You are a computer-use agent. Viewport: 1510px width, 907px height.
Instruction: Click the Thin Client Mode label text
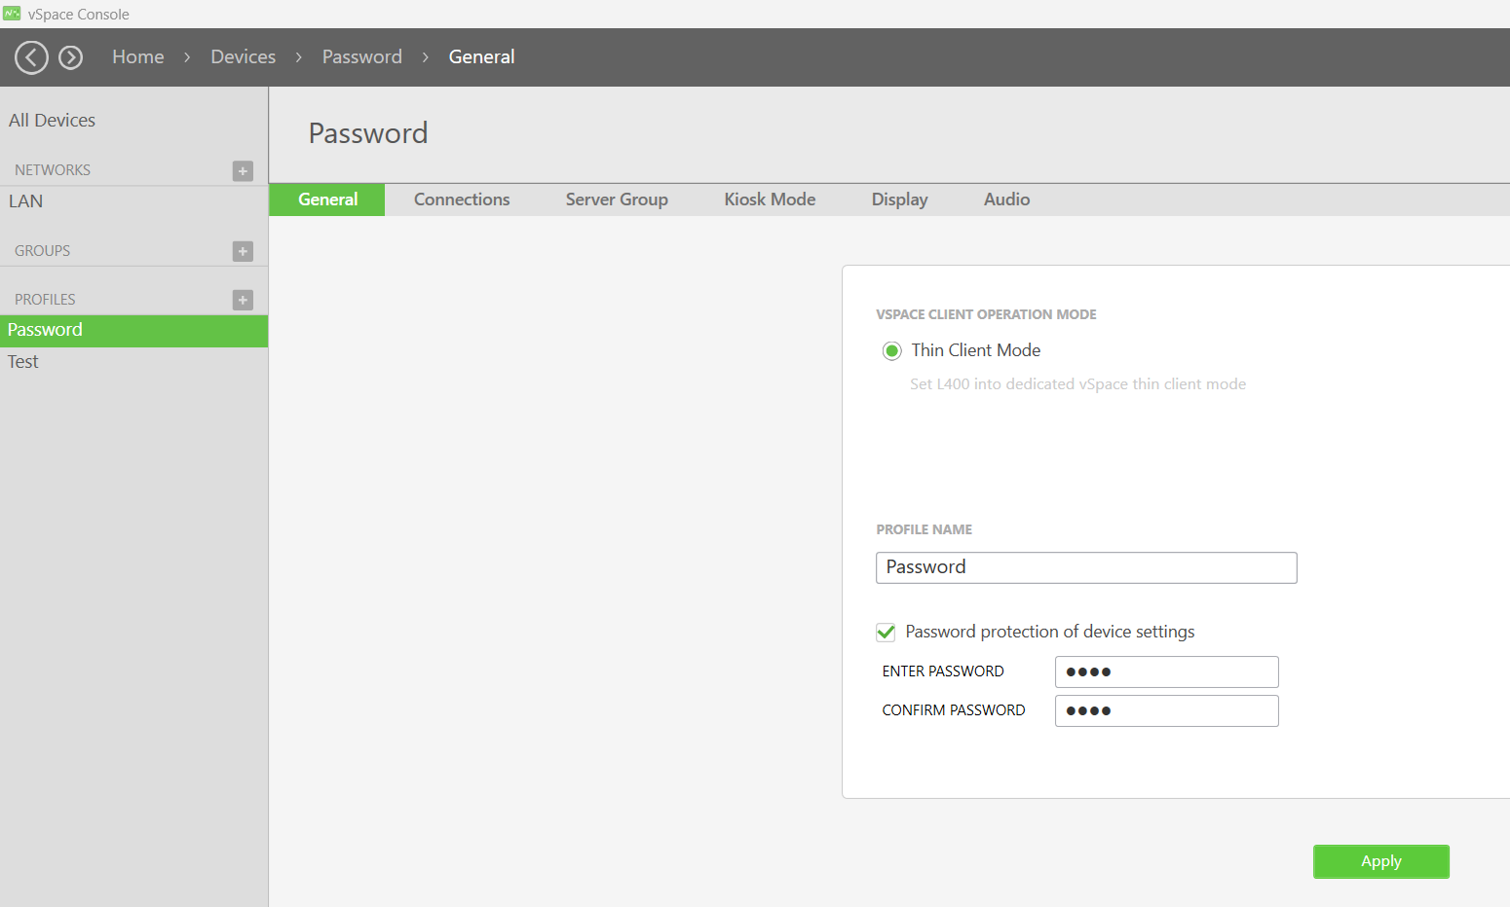[976, 350]
